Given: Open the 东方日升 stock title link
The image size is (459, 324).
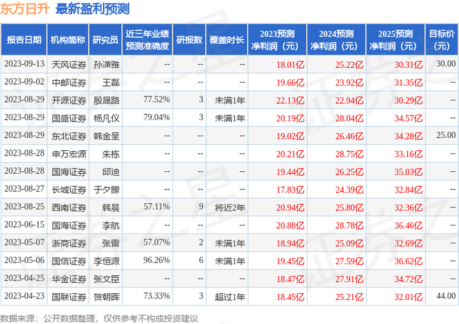Looking at the screenshot, I should point(25,9).
